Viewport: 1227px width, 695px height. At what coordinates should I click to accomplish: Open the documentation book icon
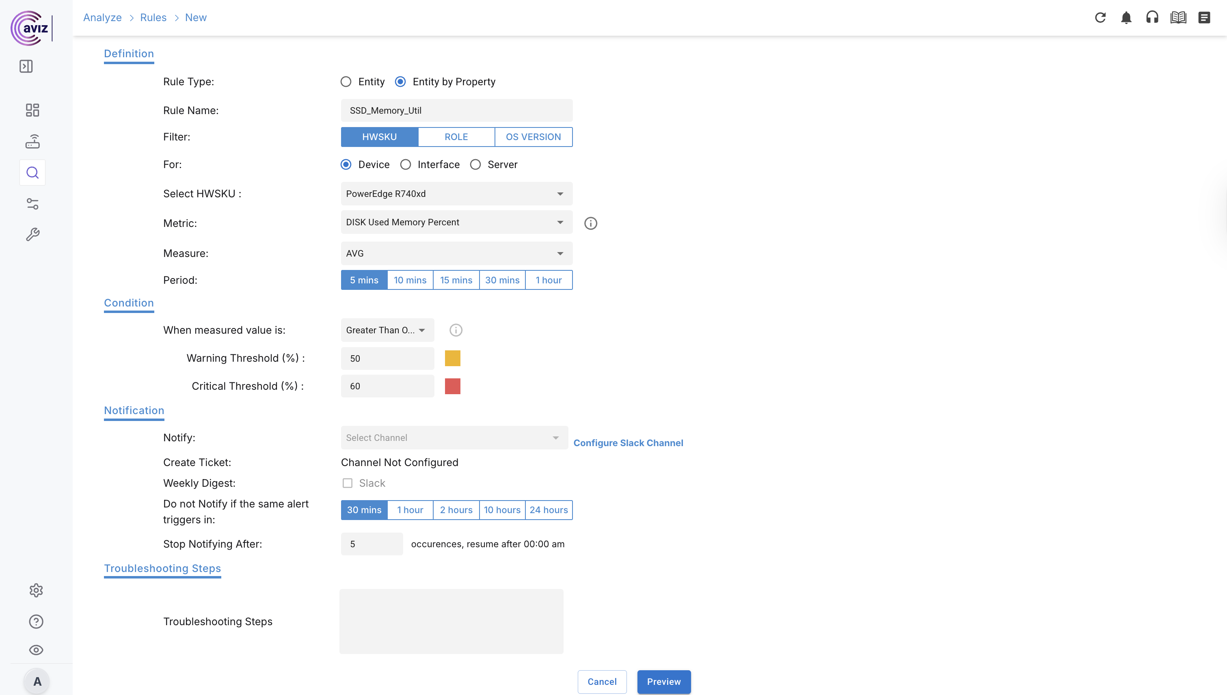[1178, 18]
